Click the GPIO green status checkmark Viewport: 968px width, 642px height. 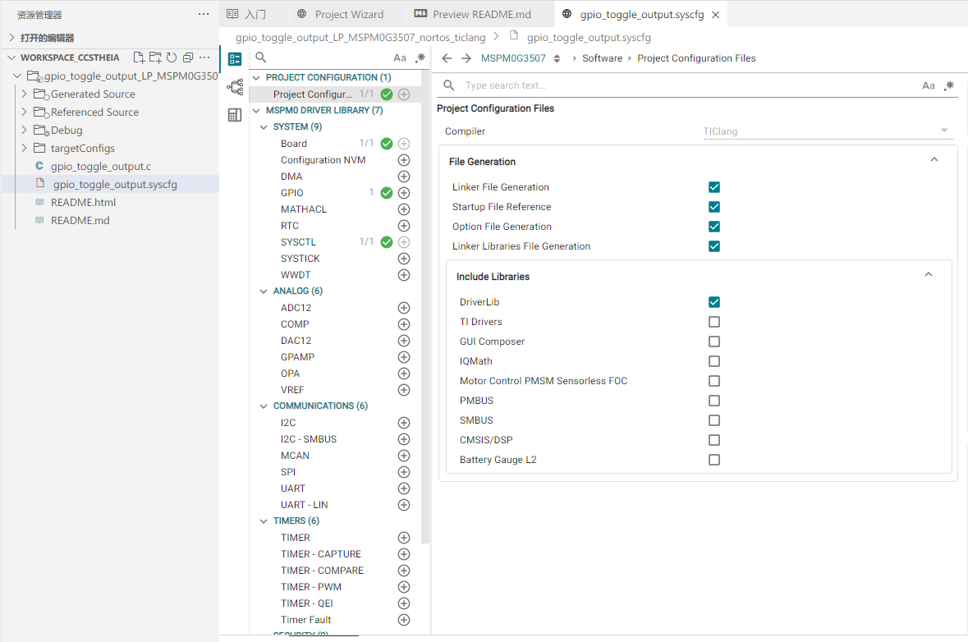[x=387, y=193]
